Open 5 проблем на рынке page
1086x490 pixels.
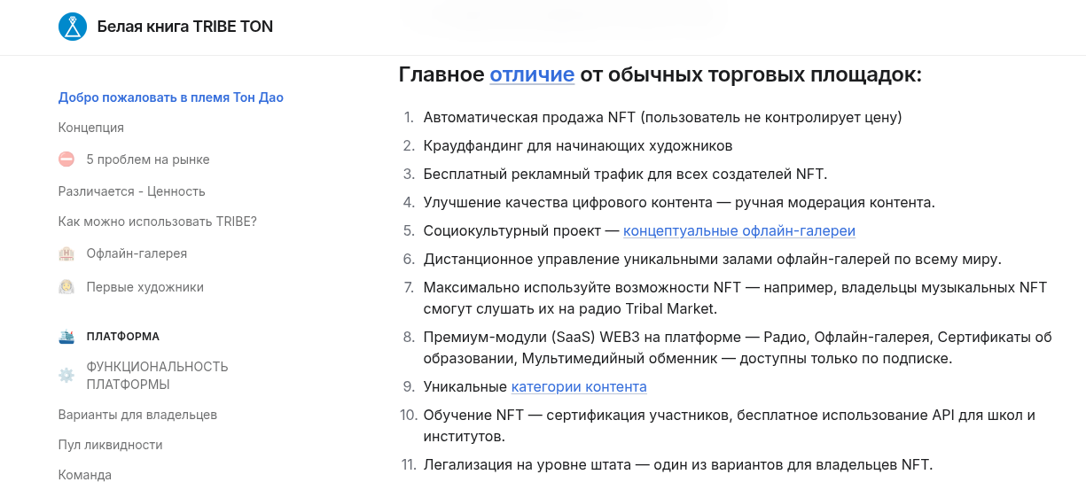click(x=148, y=159)
